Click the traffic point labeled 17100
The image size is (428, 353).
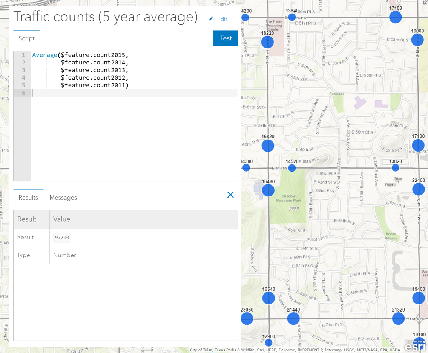pos(418,145)
